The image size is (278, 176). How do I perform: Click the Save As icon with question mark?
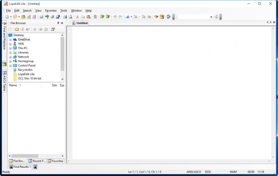pyautogui.click(x=47, y=17)
